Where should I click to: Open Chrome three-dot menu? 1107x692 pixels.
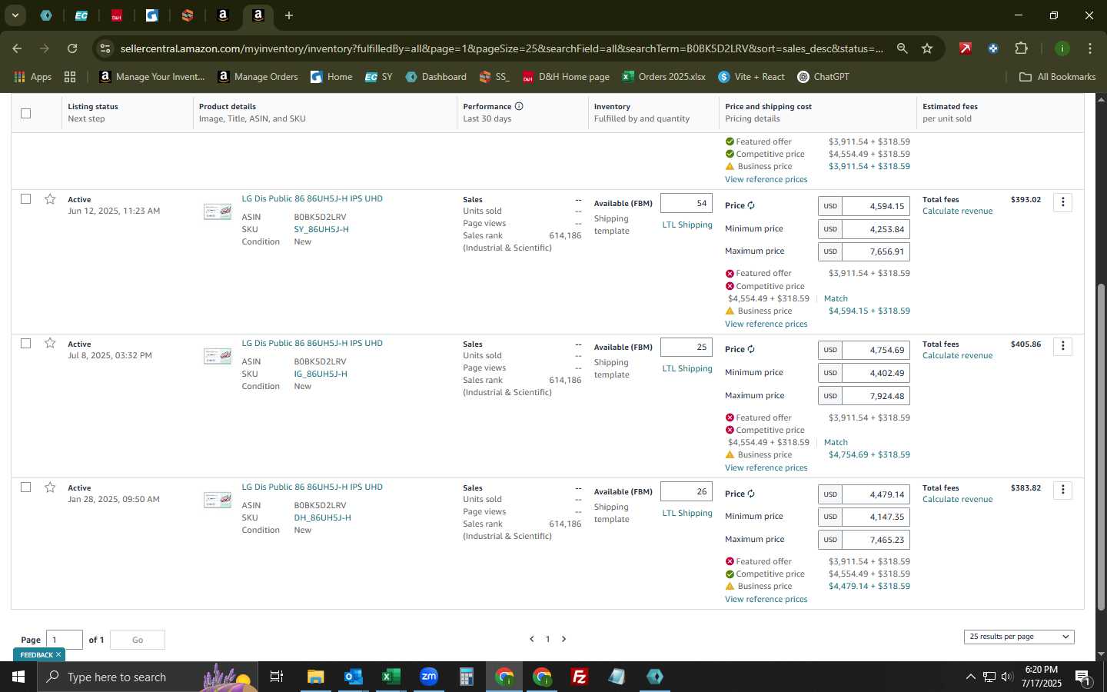[x=1090, y=48]
